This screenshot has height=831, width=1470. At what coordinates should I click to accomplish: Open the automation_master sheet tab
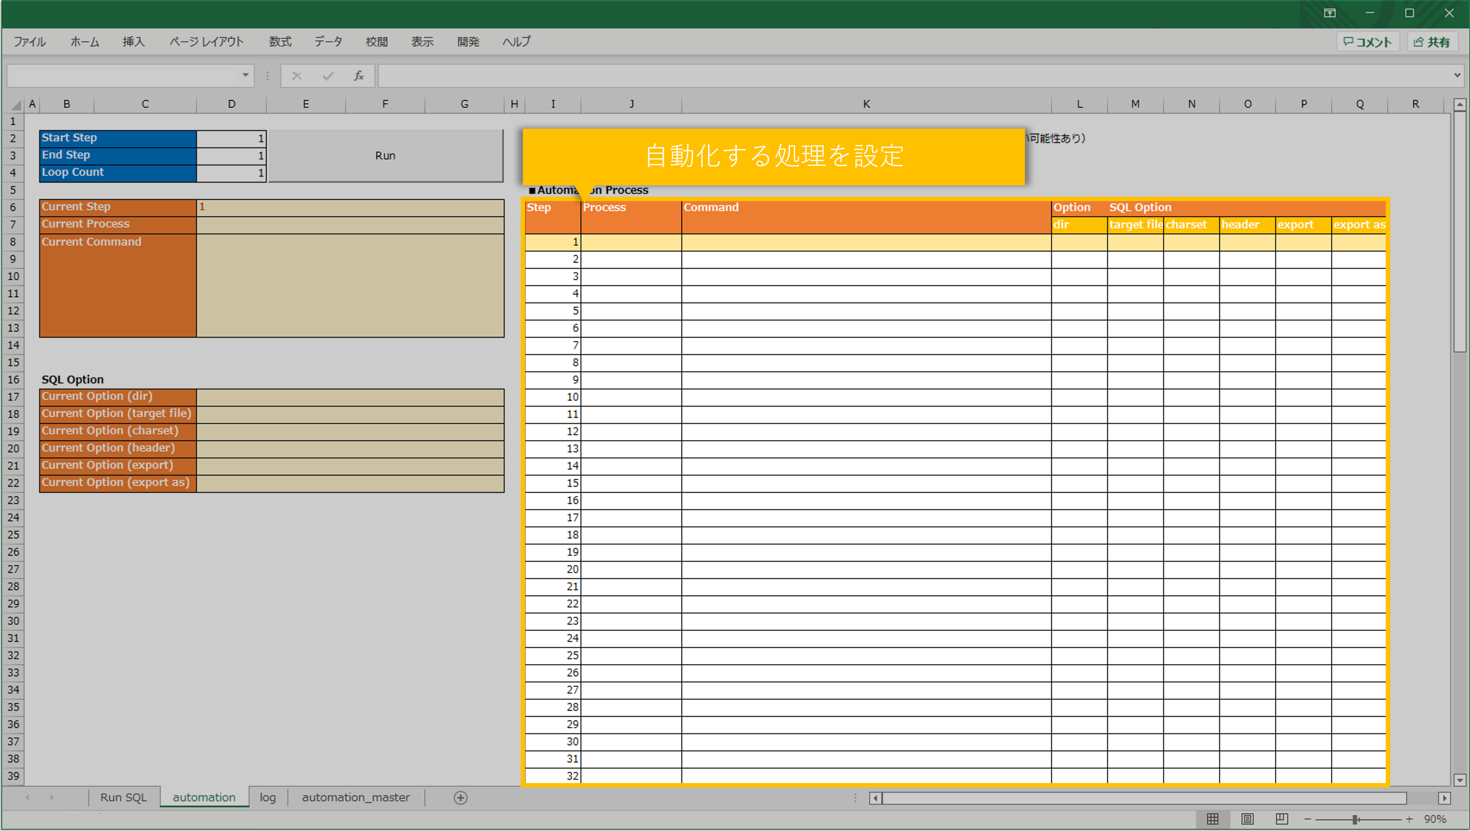coord(355,797)
